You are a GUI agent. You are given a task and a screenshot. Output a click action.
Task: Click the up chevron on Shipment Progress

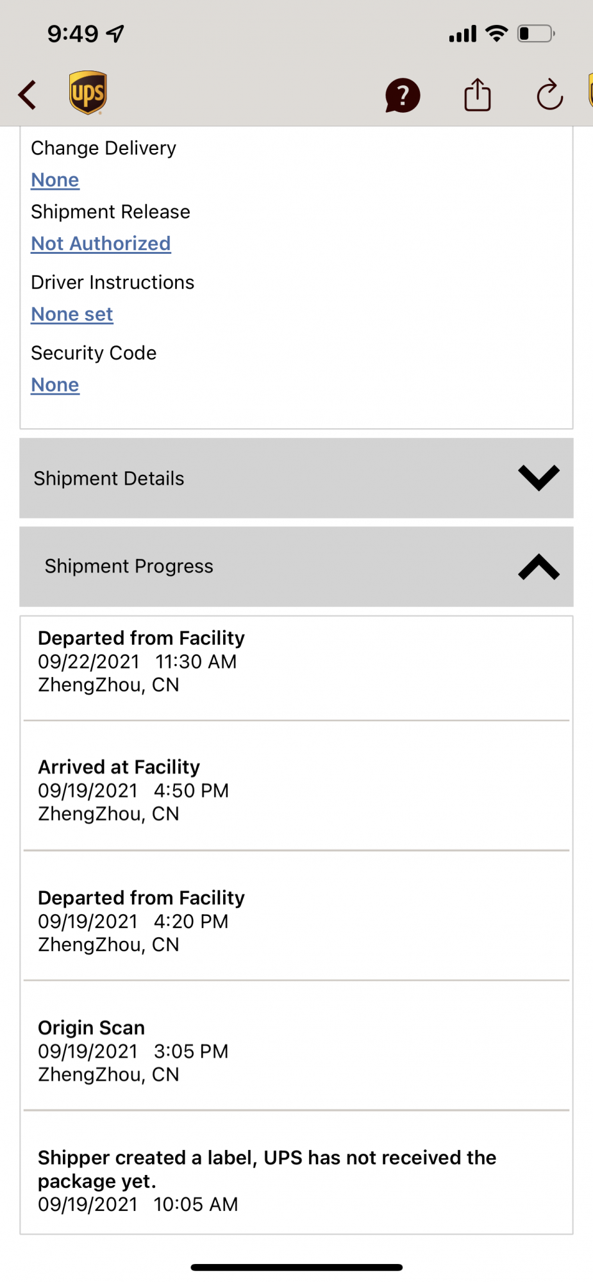[539, 567]
